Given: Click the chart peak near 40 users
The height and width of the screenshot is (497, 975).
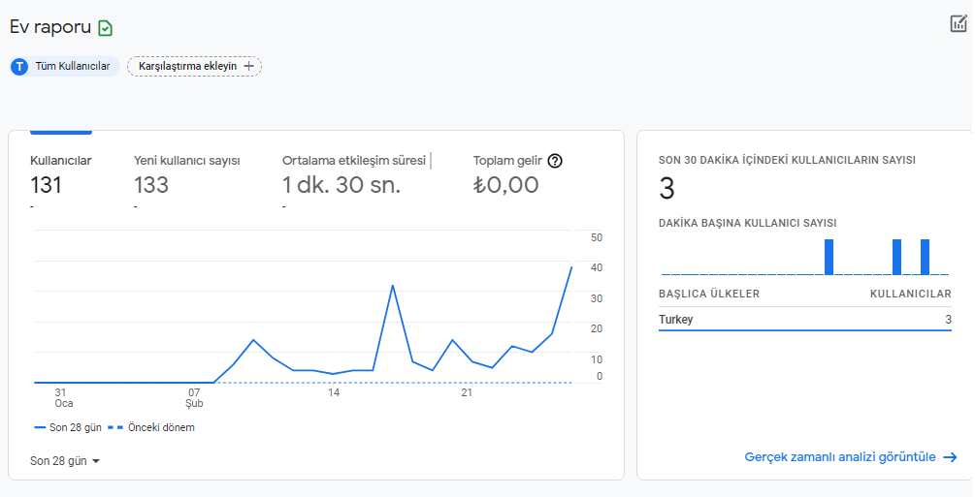Looking at the screenshot, I should click(571, 267).
